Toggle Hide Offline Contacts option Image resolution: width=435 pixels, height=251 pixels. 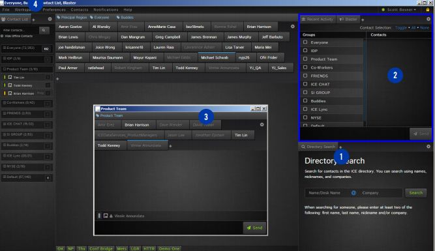coord(2,36)
